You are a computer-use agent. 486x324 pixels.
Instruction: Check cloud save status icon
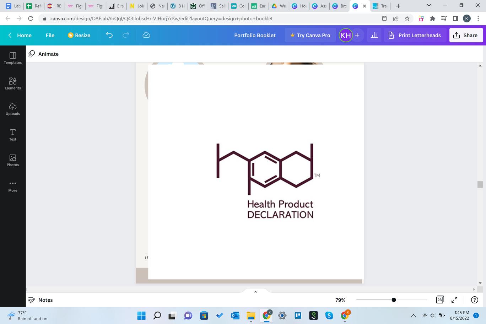(x=146, y=35)
